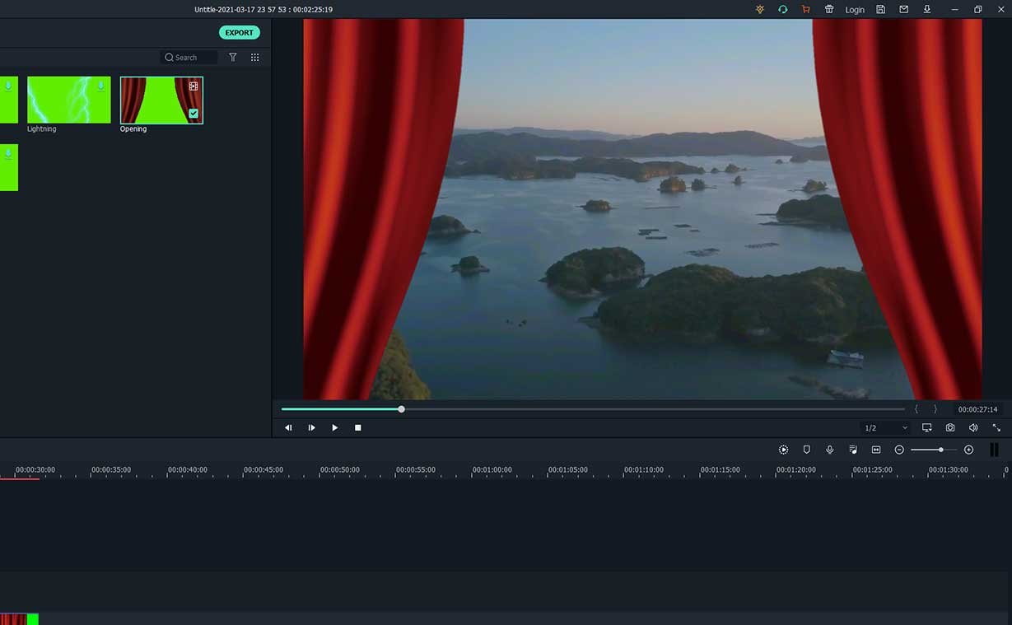The width and height of the screenshot is (1012, 625).
Task: Open the headset customer support icon
Action: (x=782, y=9)
